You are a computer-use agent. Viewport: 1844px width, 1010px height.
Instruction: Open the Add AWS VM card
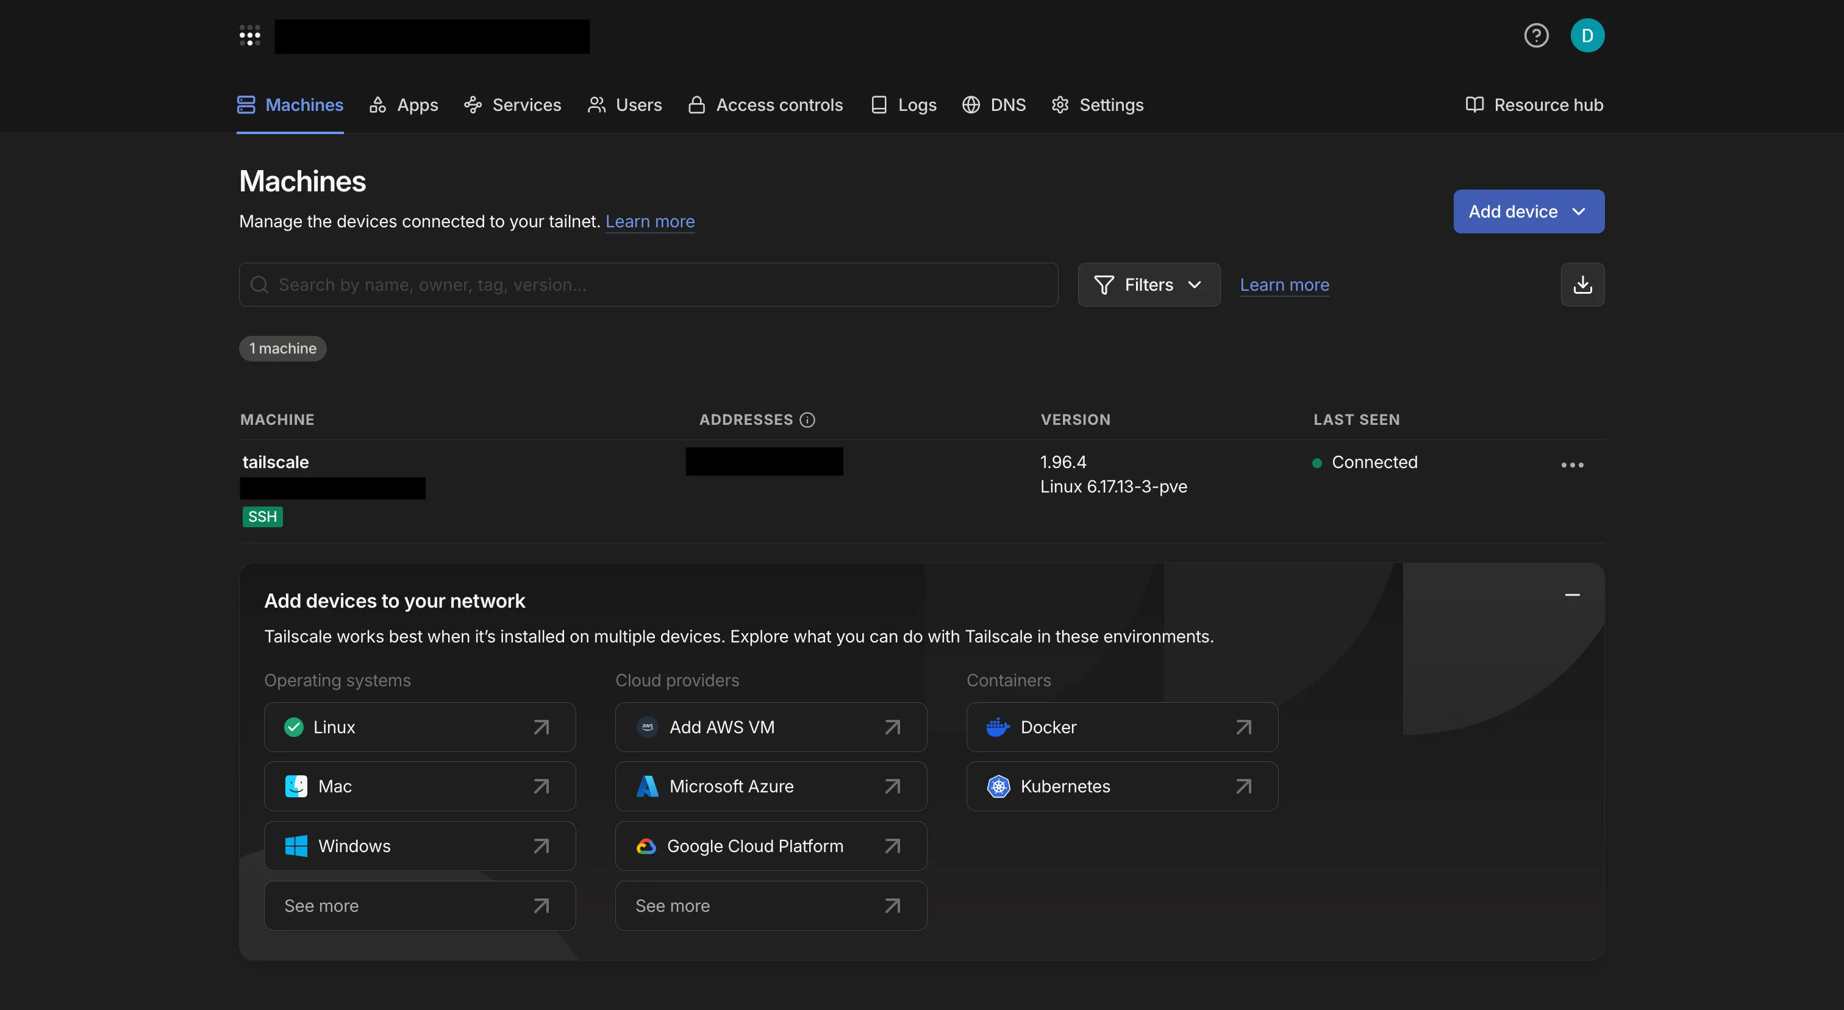(771, 727)
